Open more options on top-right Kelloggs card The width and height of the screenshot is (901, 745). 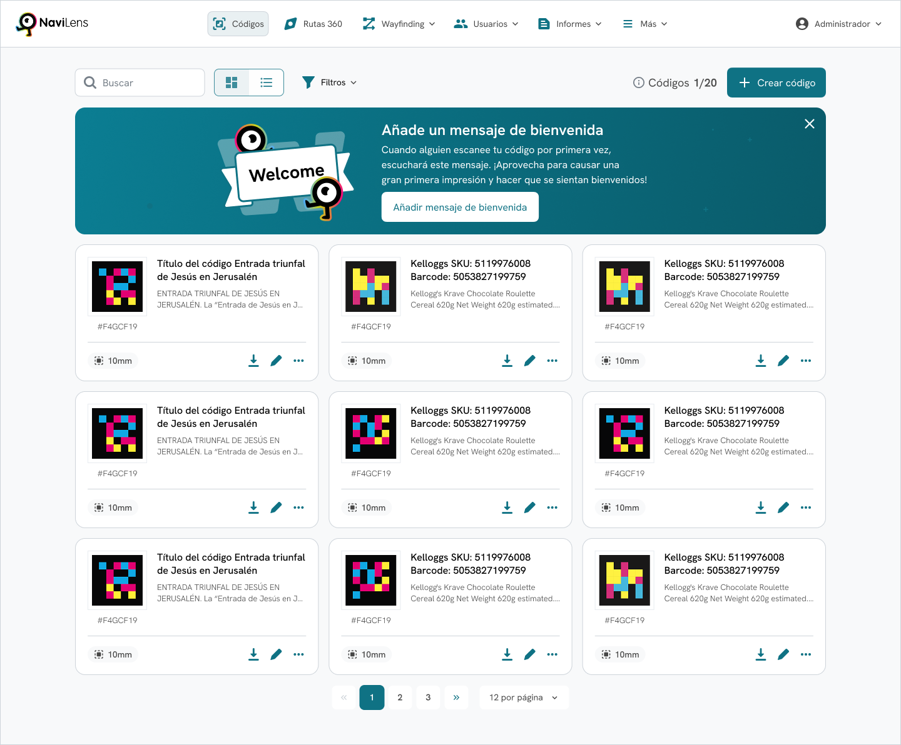point(805,361)
